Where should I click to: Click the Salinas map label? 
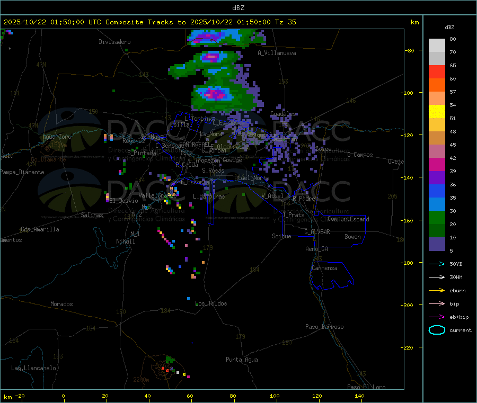pyautogui.click(x=92, y=215)
